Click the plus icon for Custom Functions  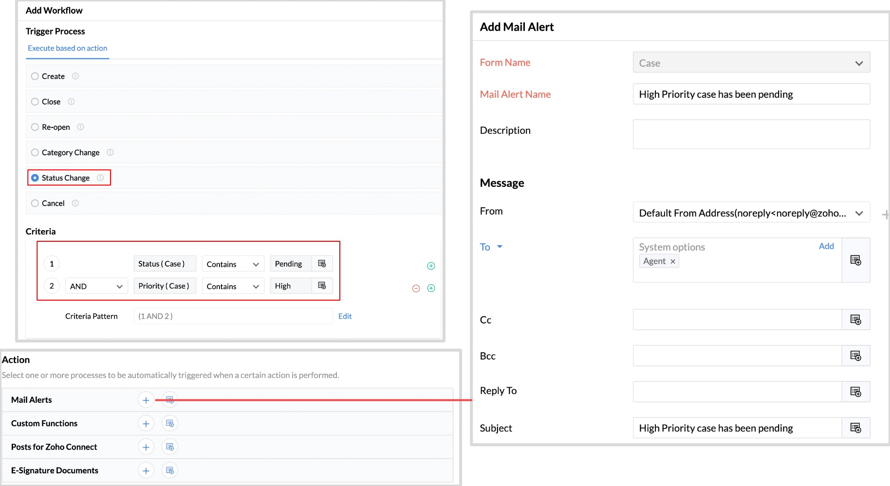click(x=146, y=423)
